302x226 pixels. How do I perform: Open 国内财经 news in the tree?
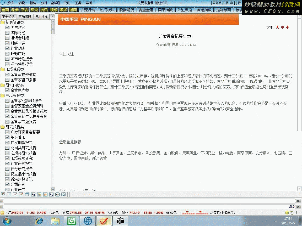coord(18,27)
